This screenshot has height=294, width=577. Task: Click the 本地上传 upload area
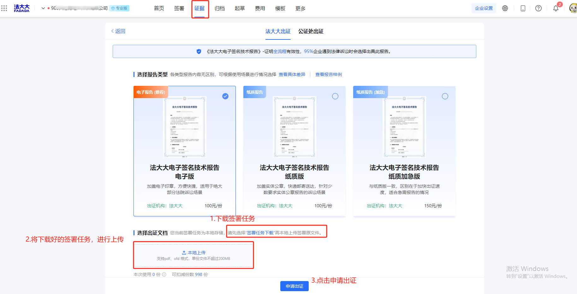point(193,255)
